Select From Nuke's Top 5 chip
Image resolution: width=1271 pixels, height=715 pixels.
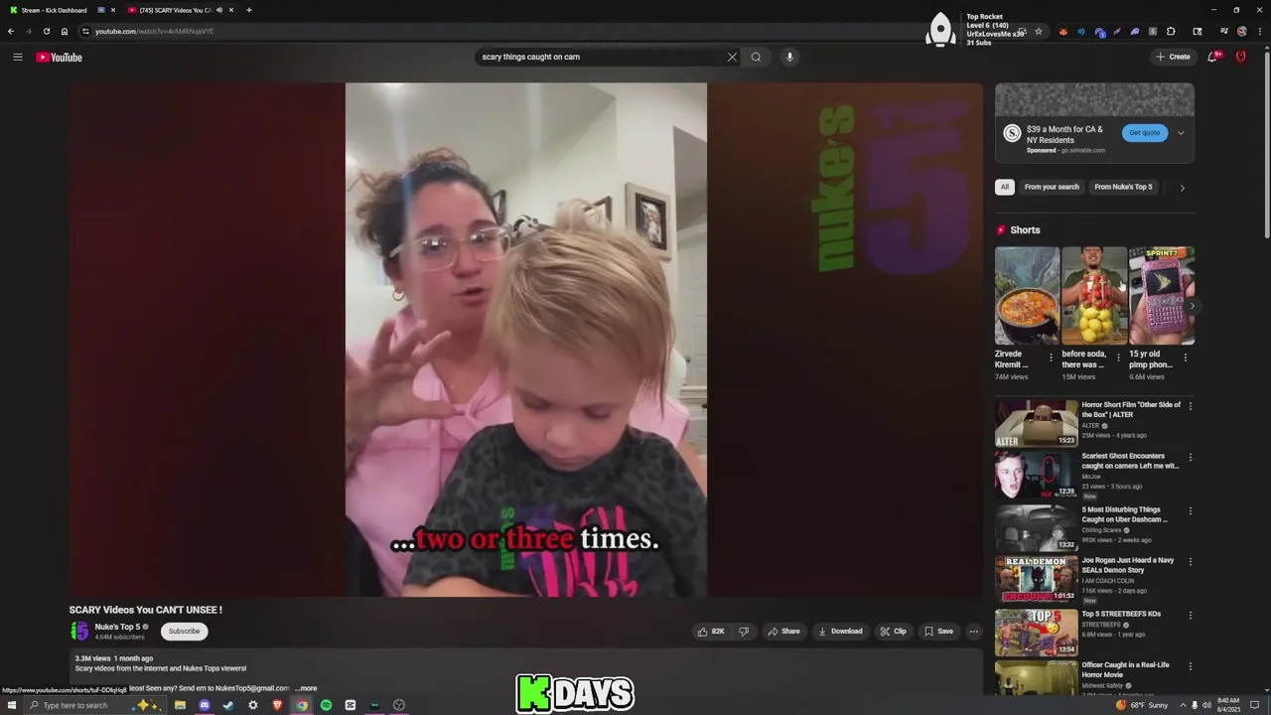pos(1123,187)
